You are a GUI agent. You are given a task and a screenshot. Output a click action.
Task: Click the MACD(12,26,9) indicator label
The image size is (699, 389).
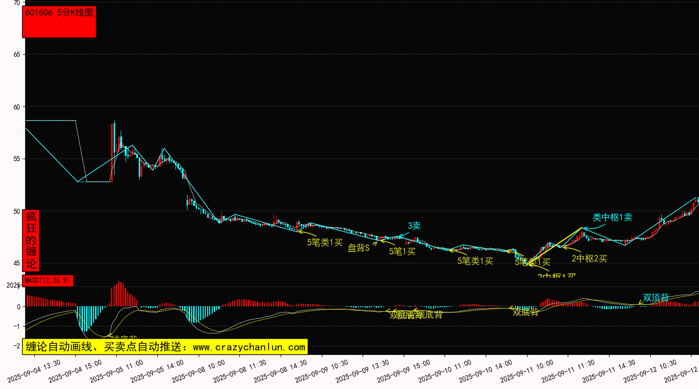click(48, 281)
